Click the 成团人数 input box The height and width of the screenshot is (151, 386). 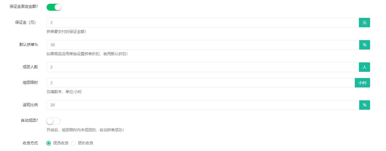[202, 67]
